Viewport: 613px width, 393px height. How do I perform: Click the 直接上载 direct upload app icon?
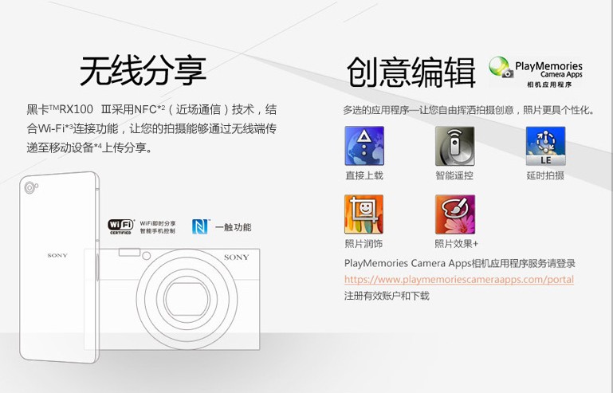pyautogui.click(x=364, y=146)
